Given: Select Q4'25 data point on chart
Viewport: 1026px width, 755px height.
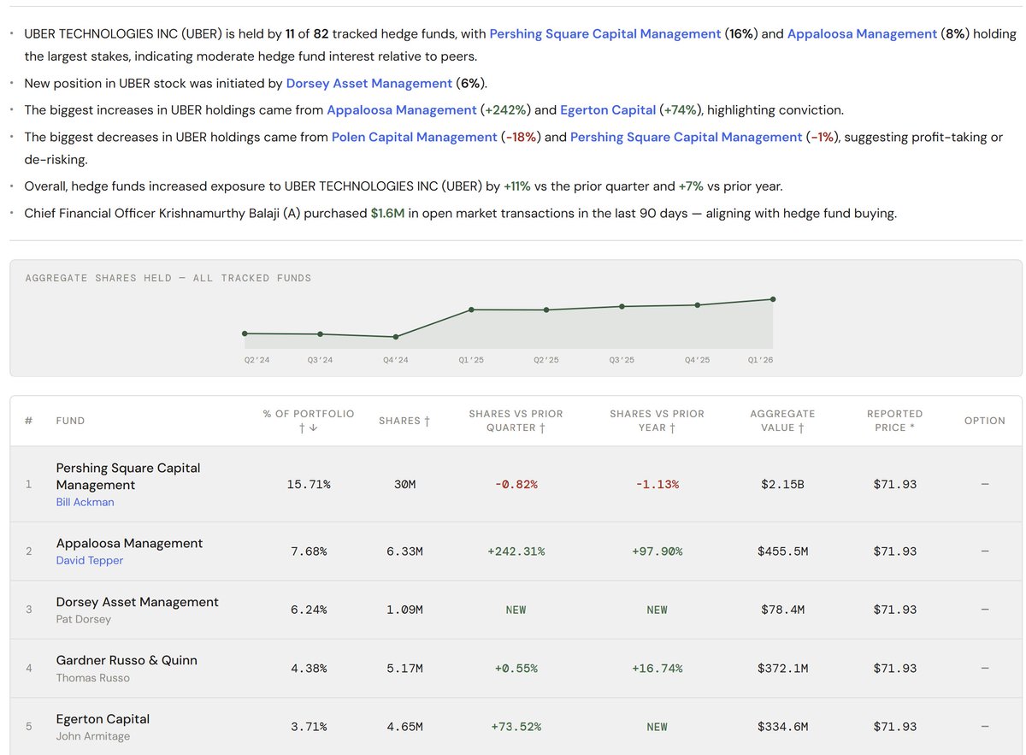Looking at the screenshot, I should pos(698,304).
